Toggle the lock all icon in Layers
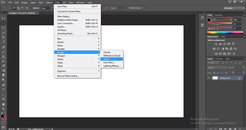This screenshot has height=130, width=246. 226,73
